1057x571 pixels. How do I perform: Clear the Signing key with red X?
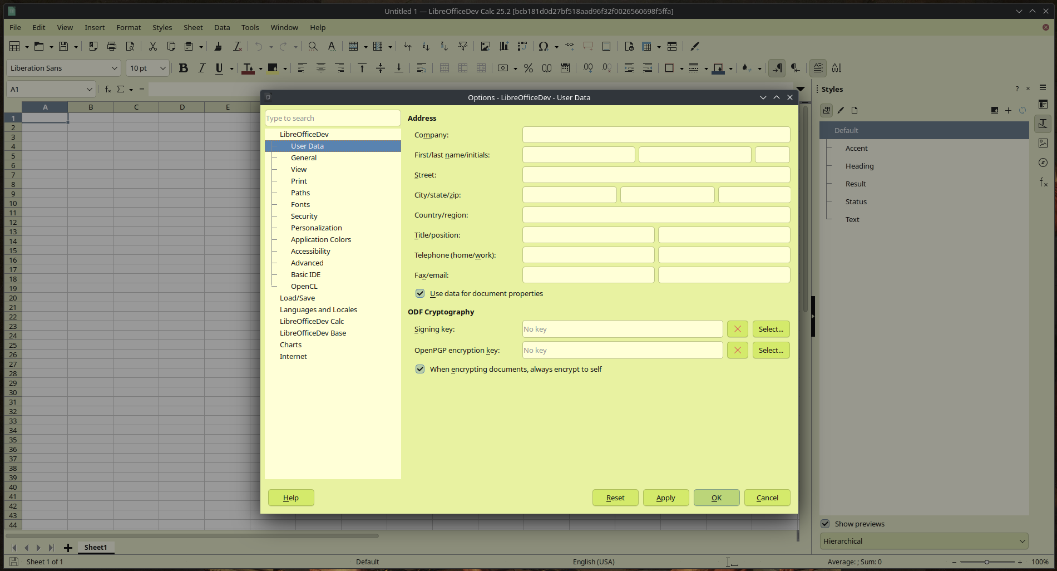click(x=737, y=329)
